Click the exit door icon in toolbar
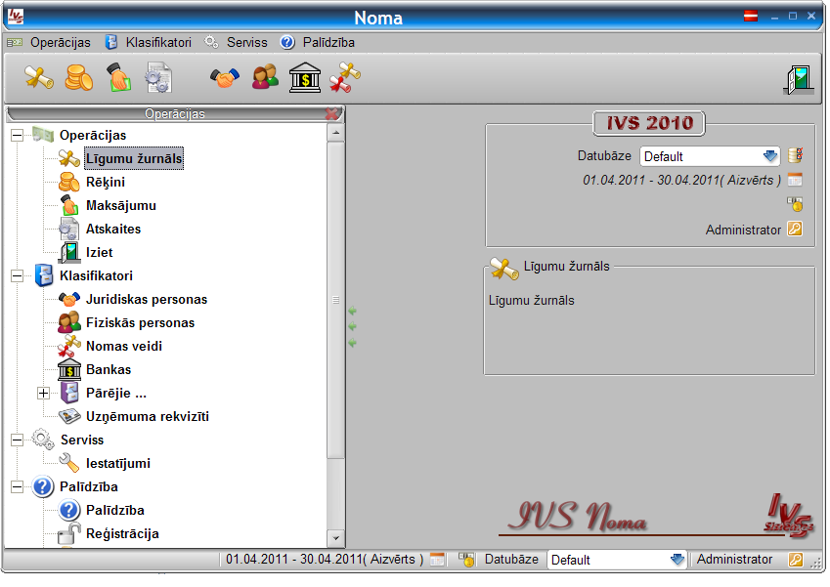This screenshot has width=830, height=587. pos(799,80)
